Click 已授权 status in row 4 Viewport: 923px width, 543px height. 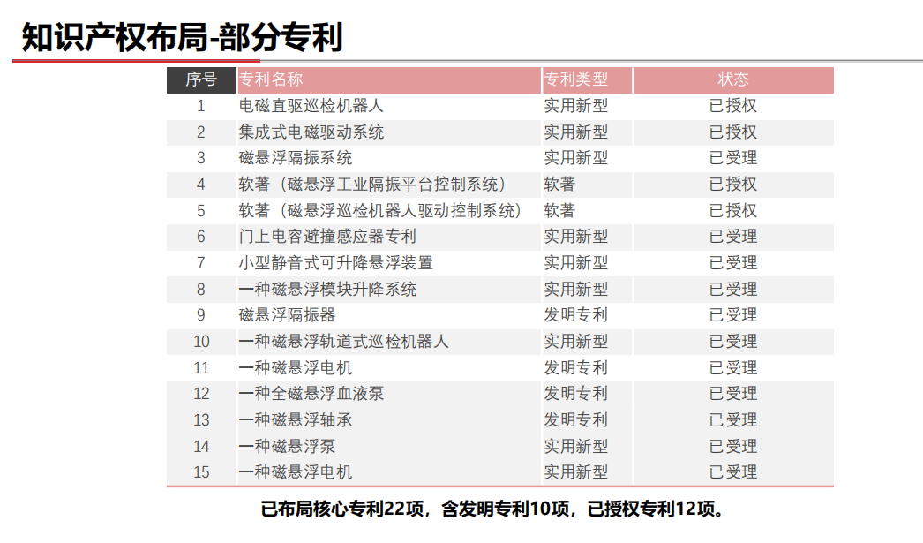pos(733,185)
